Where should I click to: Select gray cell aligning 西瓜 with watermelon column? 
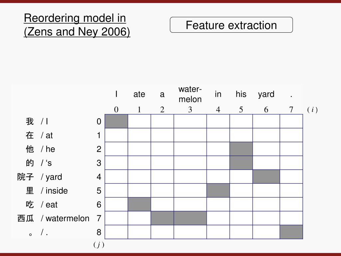(x=190, y=218)
